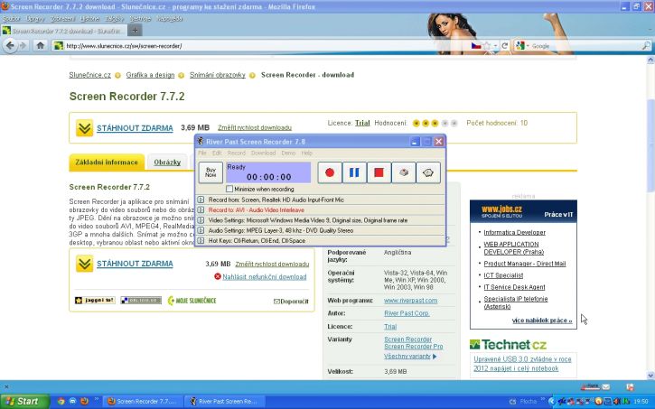Screen dimensions: 655x409
Task: Click the top STÁHNOUT ZDARMA link
Action: click(135, 128)
